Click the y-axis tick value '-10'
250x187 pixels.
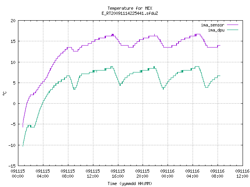pyautogui.click(x=12, y=145)
